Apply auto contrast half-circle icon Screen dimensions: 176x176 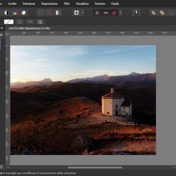[6, 13]
